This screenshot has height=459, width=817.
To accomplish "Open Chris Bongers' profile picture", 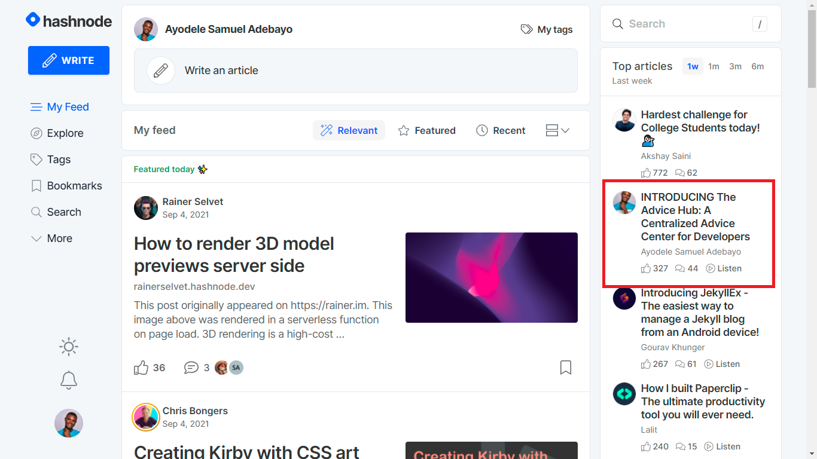I will (146, 417).
